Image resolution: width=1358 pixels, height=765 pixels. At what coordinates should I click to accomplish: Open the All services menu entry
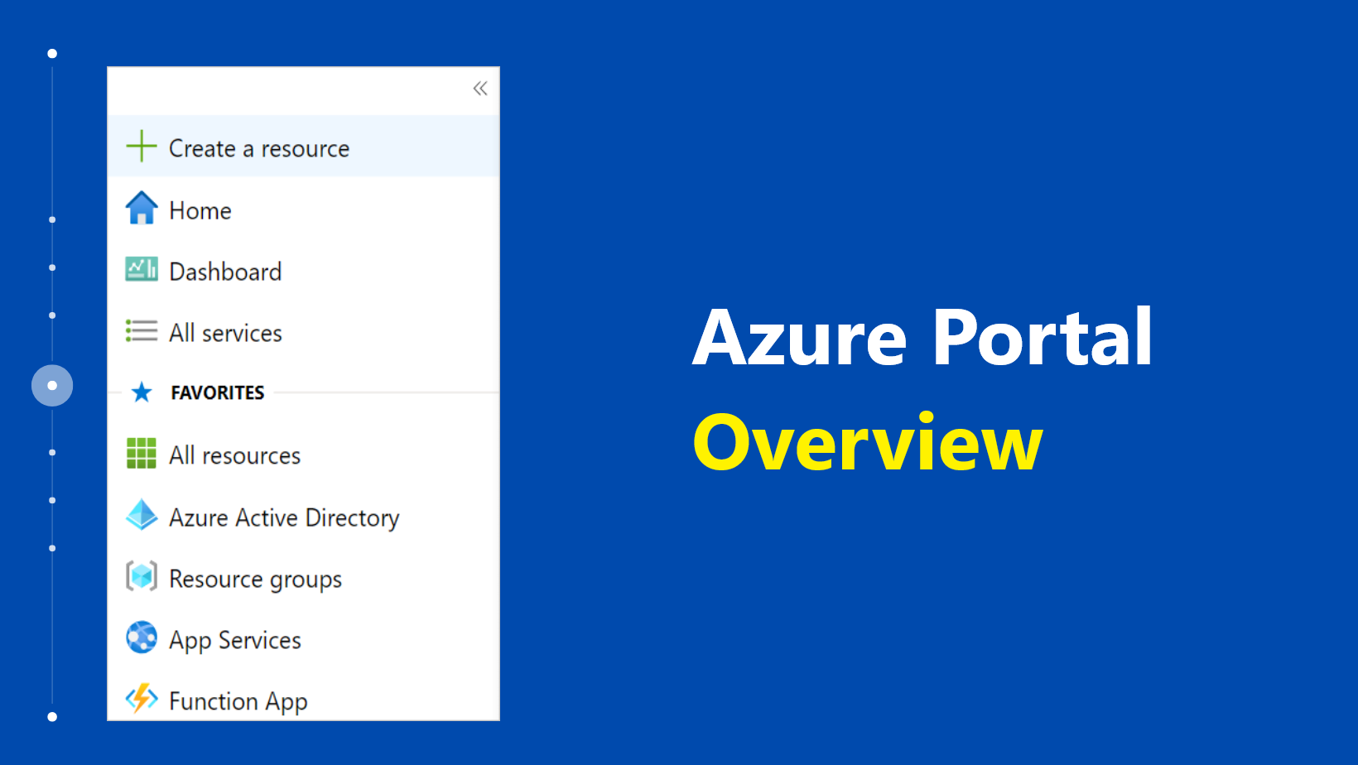click(x=225, y=333)
